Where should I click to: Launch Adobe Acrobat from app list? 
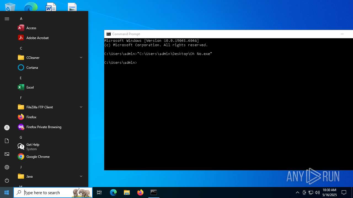pyautogui.click(x=50, y=38)
